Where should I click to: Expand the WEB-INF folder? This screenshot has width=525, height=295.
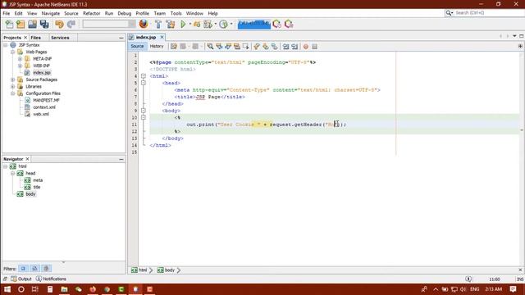pos(20,66)
